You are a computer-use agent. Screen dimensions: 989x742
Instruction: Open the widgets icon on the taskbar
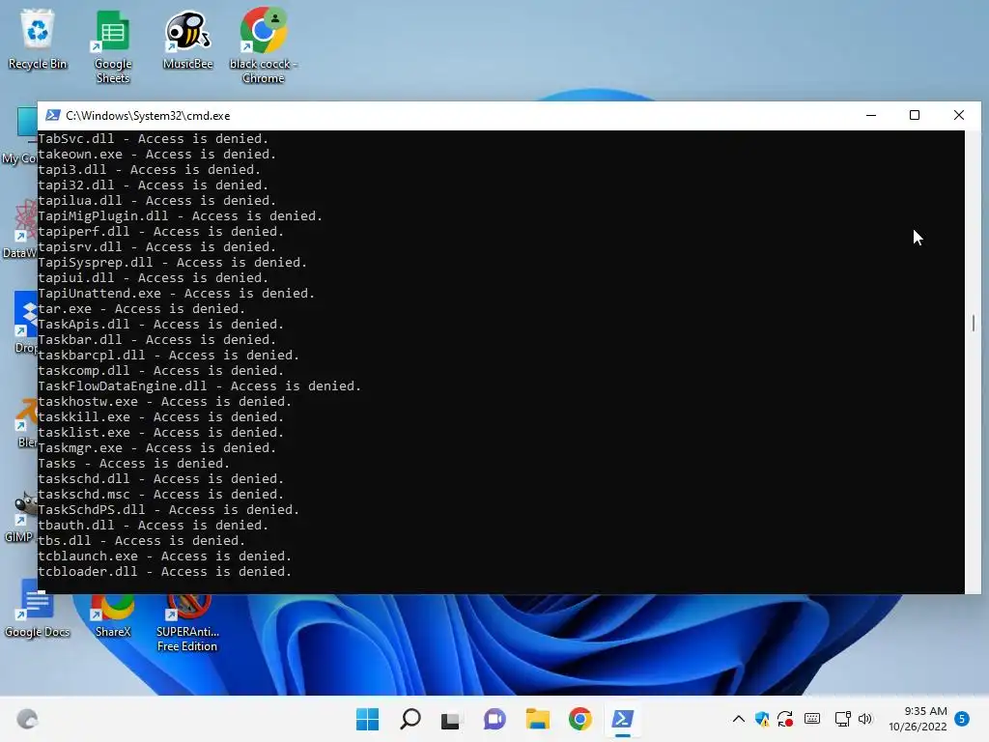tap(27, 719)
